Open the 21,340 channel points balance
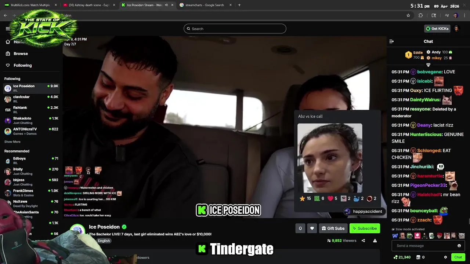 tap(402, 257)
